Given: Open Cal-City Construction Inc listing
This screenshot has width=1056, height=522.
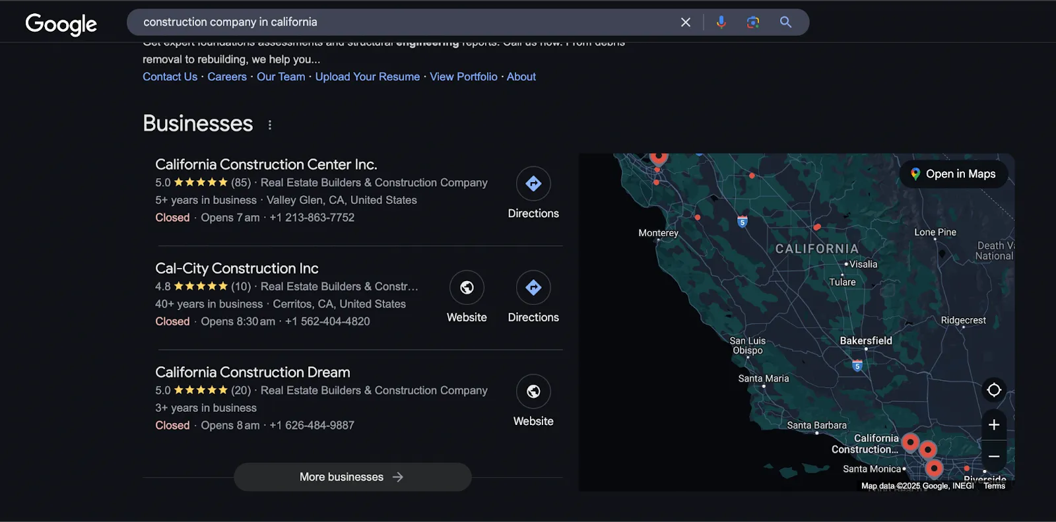Looking at the screenshot, I should click(237, 269).
